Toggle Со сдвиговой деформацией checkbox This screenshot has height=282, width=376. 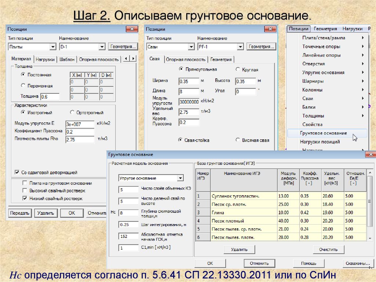(17, 172)
